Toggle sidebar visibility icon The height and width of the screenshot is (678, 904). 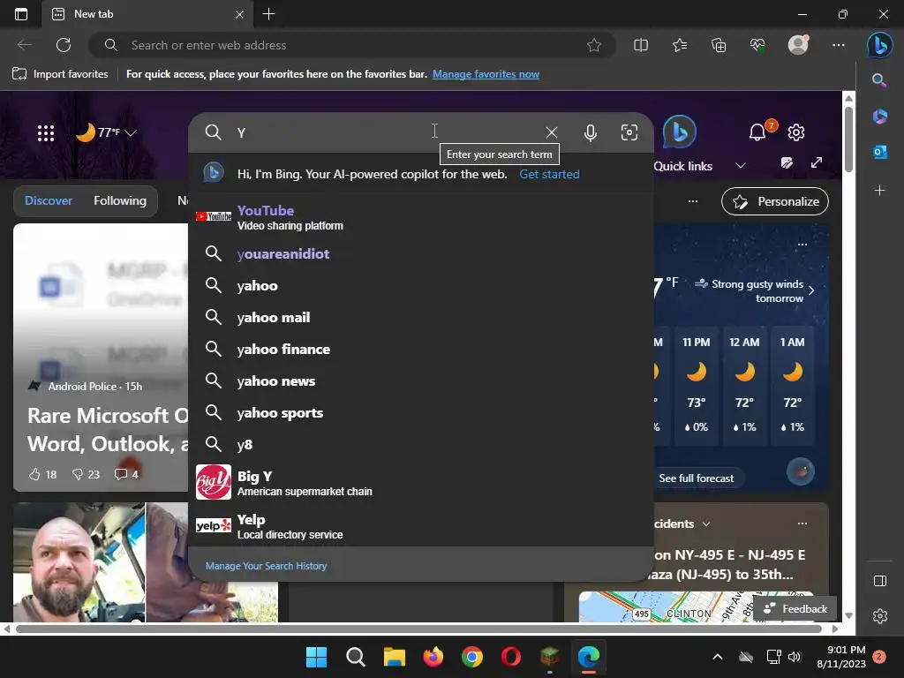pos(880,581)
